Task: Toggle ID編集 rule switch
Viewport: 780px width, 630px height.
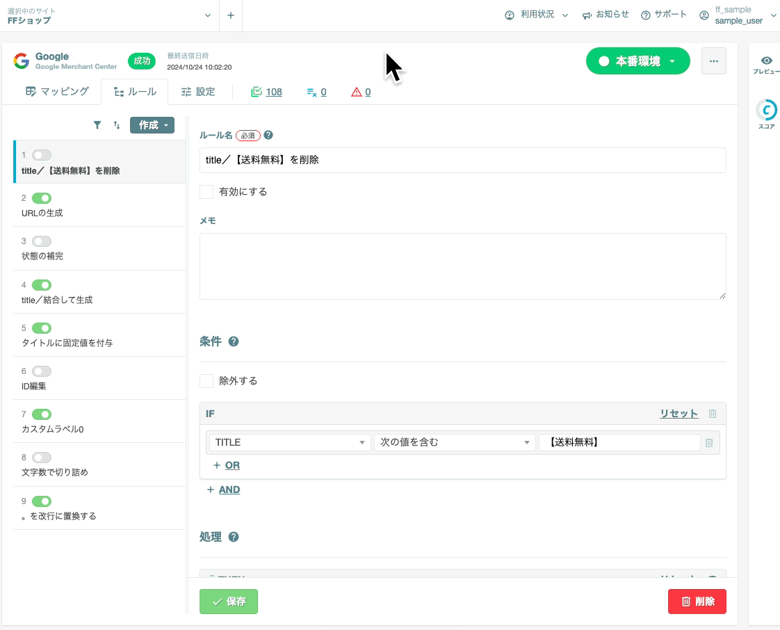Action: pos(42,371)
